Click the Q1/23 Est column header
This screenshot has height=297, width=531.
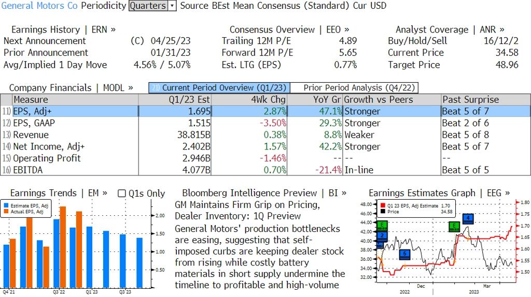pos(175,100)
